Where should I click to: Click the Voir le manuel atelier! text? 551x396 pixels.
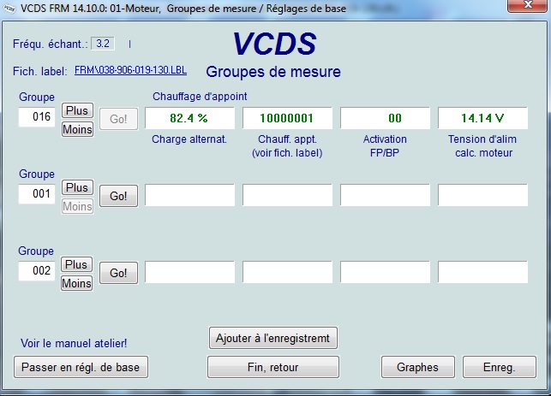tap(74, 343)
